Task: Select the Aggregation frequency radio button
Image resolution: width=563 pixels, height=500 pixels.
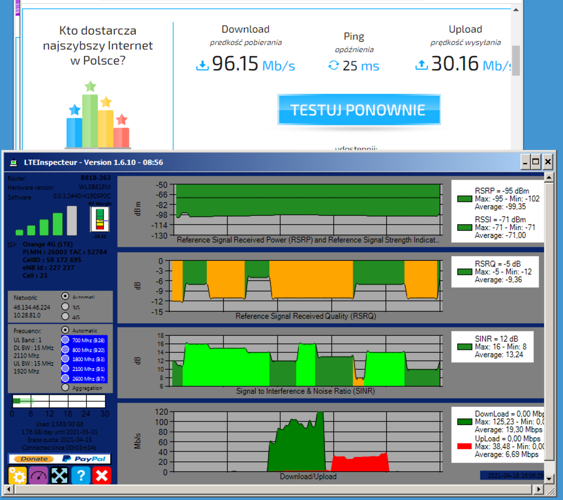Action: [65, 388]
